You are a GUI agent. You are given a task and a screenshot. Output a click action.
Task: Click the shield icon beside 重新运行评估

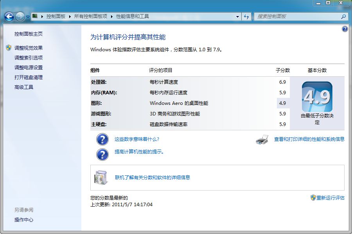pos(313,198)
